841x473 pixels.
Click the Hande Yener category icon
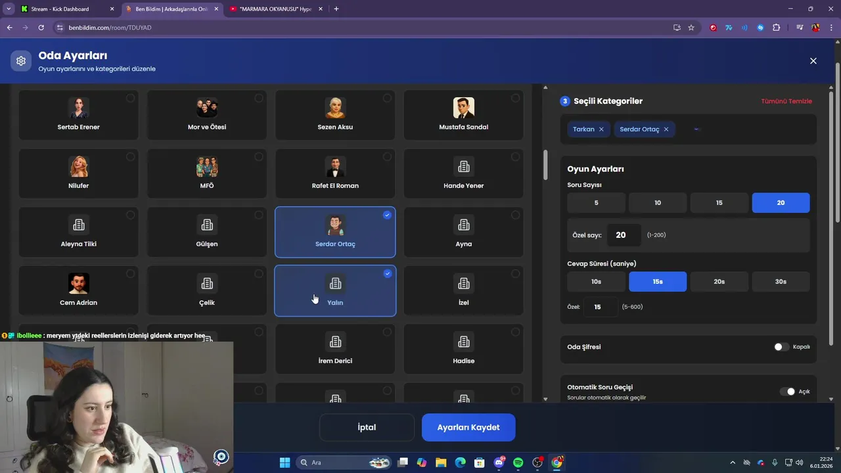(464, 166)
